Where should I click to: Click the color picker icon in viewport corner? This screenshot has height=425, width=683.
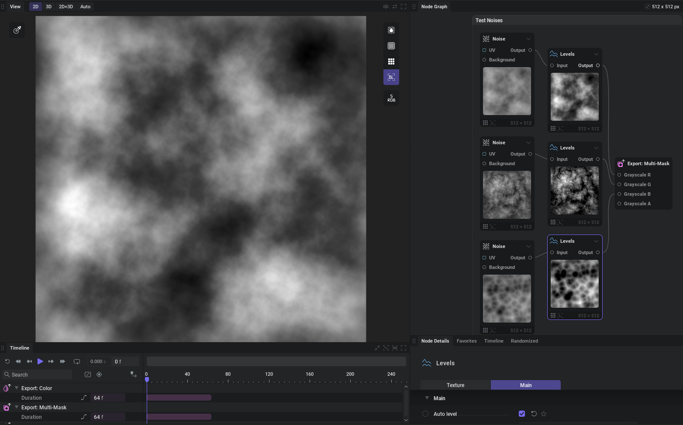tap(17, 30)
